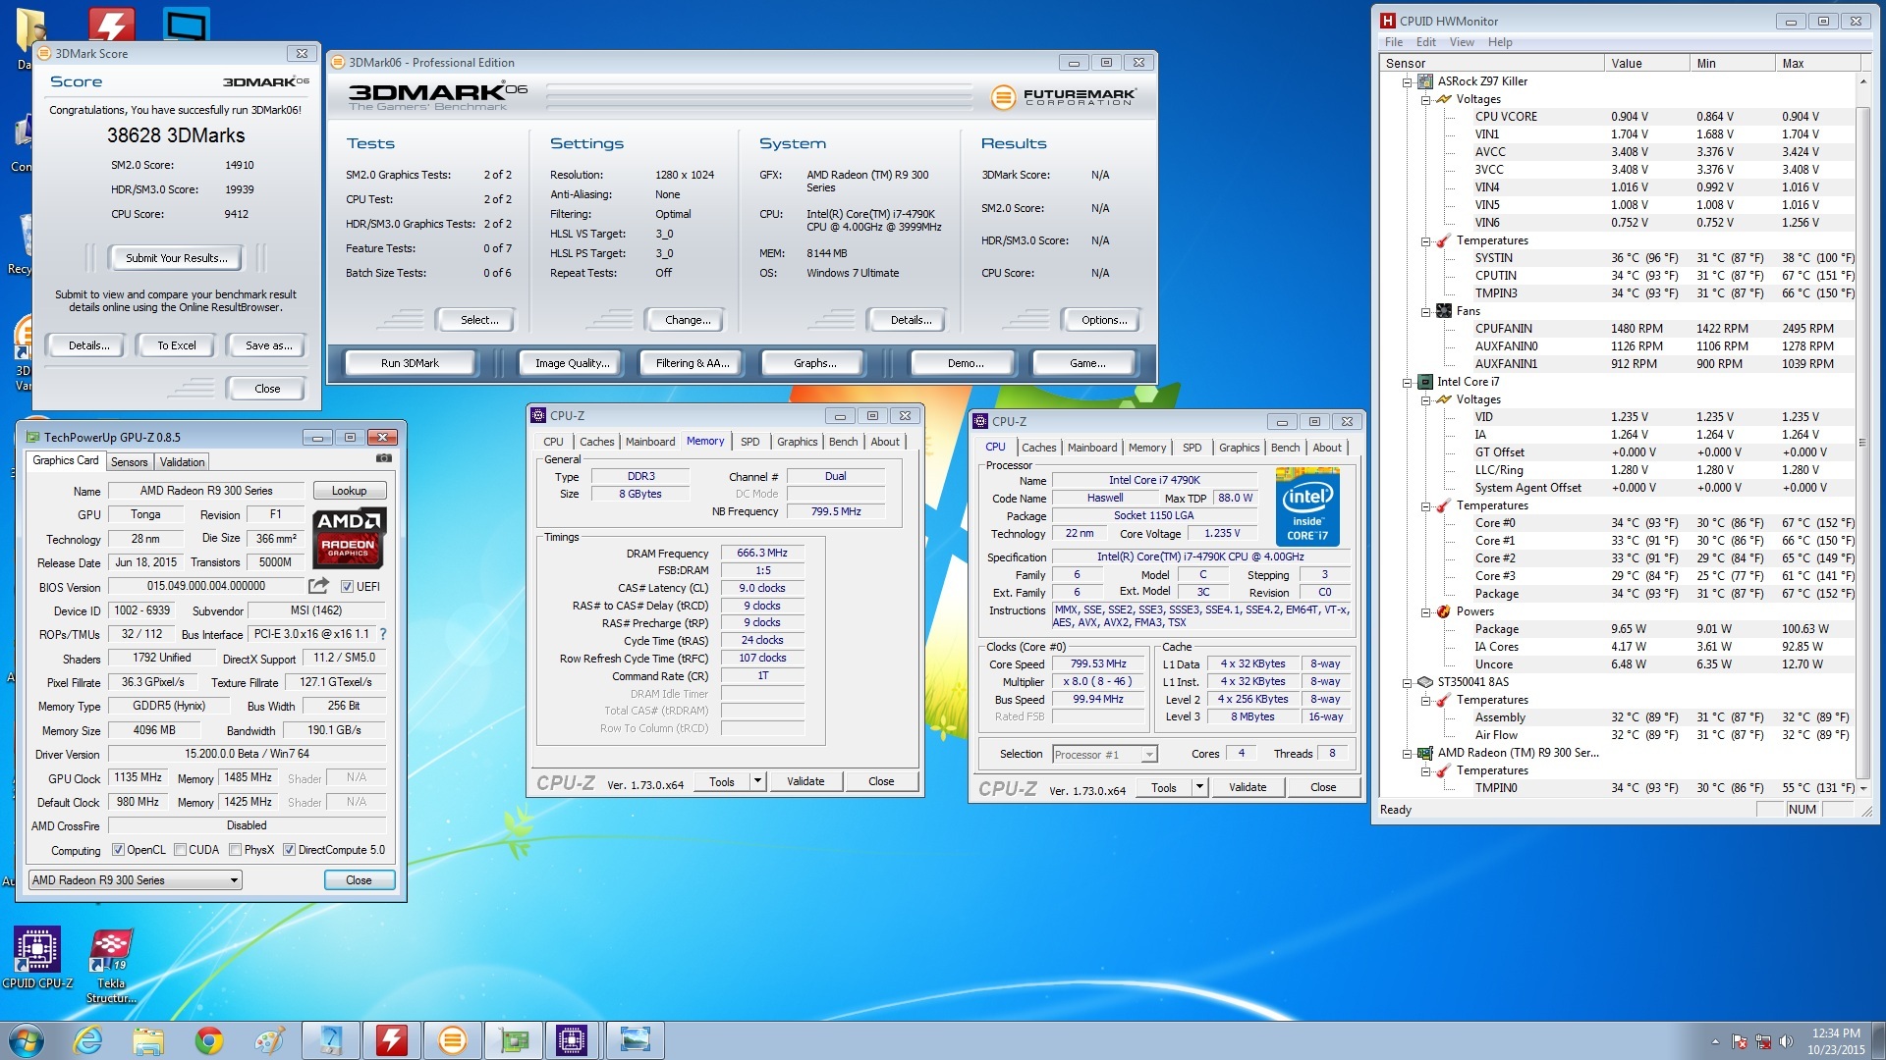Collapse the Voltages node under ASRock Z97 Killer
This screenshot has width=1886, height=1060.
(x=1425, y=100)
